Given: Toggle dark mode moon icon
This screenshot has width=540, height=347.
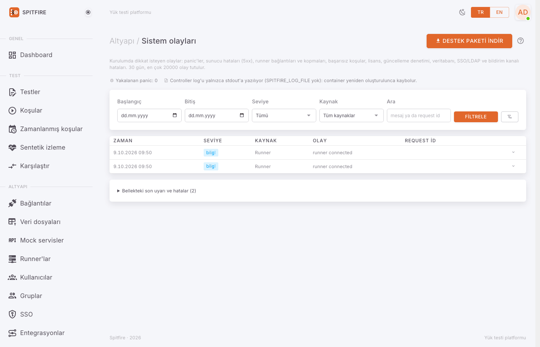Looking at the screenshot, I should tap(462, 12).
